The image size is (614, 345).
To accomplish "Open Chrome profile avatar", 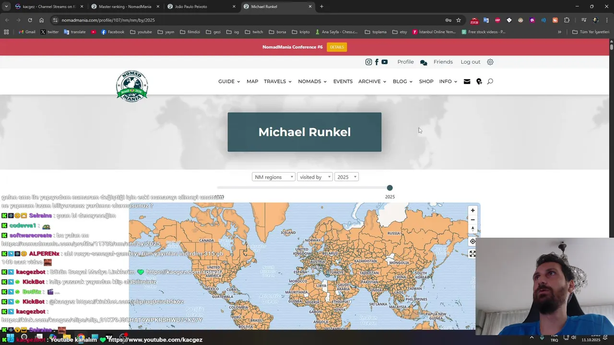I will coord(595,20).
